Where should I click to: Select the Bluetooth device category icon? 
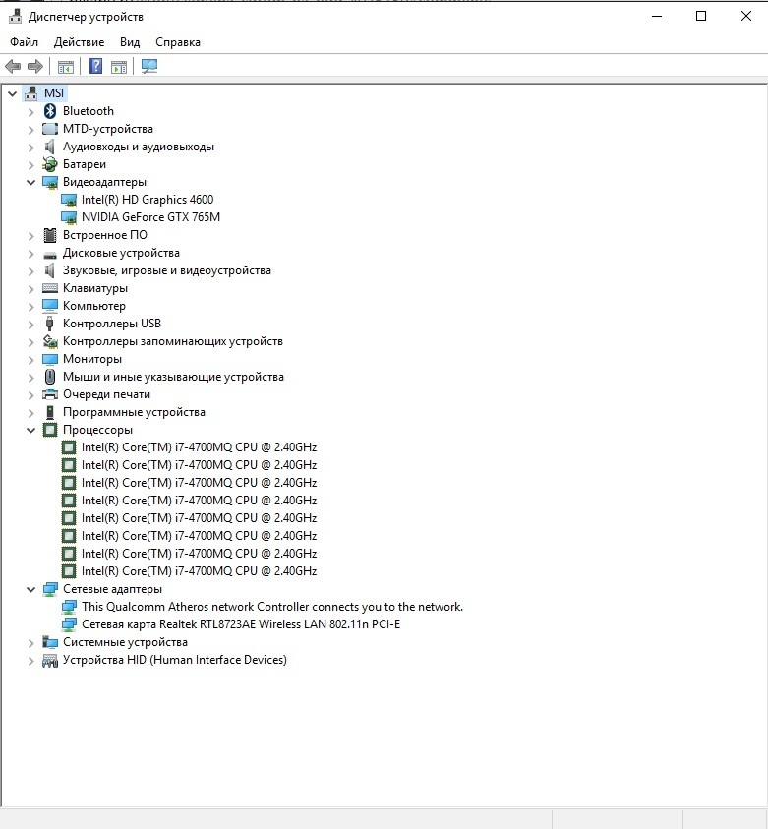(x=50, y=111)
